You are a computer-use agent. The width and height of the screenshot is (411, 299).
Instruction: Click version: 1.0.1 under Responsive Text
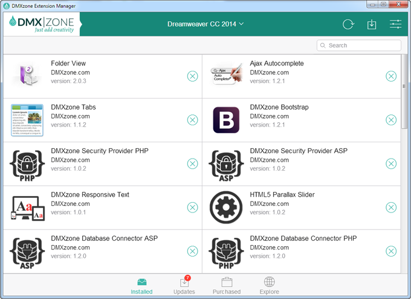click(68, 212)
